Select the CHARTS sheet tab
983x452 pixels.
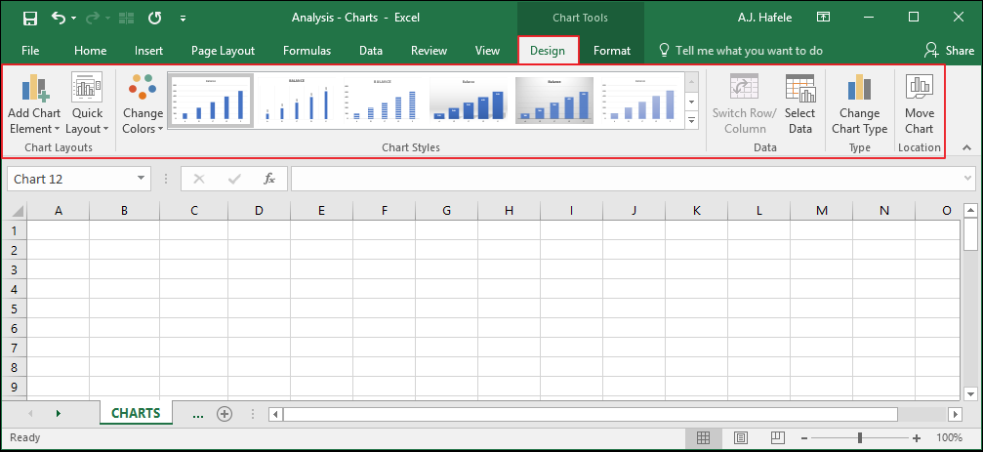click(x=136, y=413)
